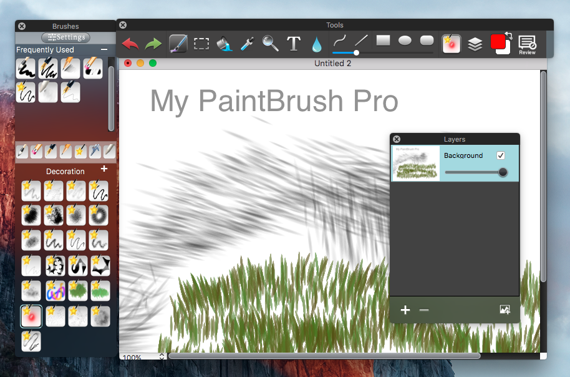Open the red foreground color swatch
The image size is (570, 377).
point(498,41)
